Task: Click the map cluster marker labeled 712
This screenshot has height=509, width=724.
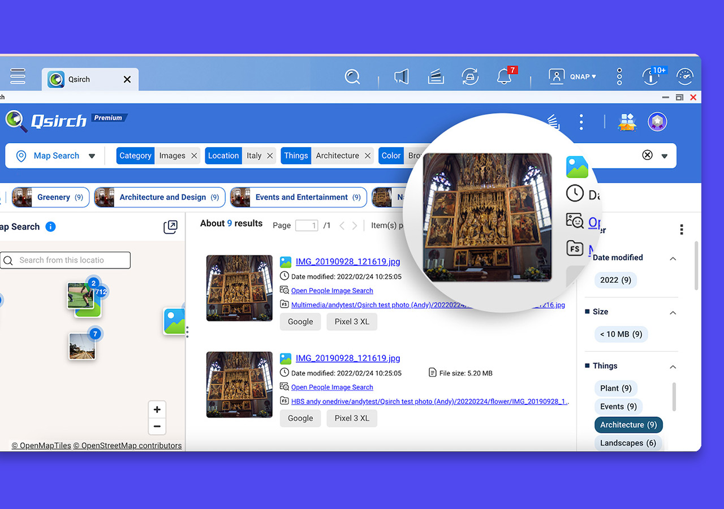Action: (x=101, y=292)
